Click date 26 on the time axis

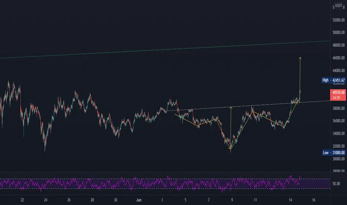(69, 200)
